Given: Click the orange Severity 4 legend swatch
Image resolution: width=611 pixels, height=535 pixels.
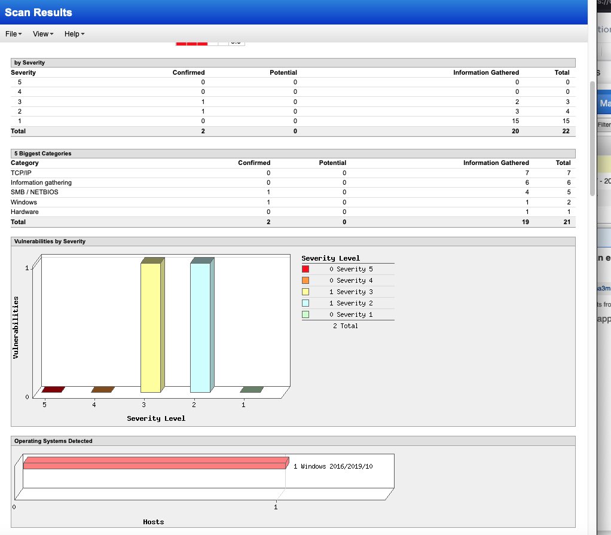Looking at the screenshot, I should click(x=305, y=280).
